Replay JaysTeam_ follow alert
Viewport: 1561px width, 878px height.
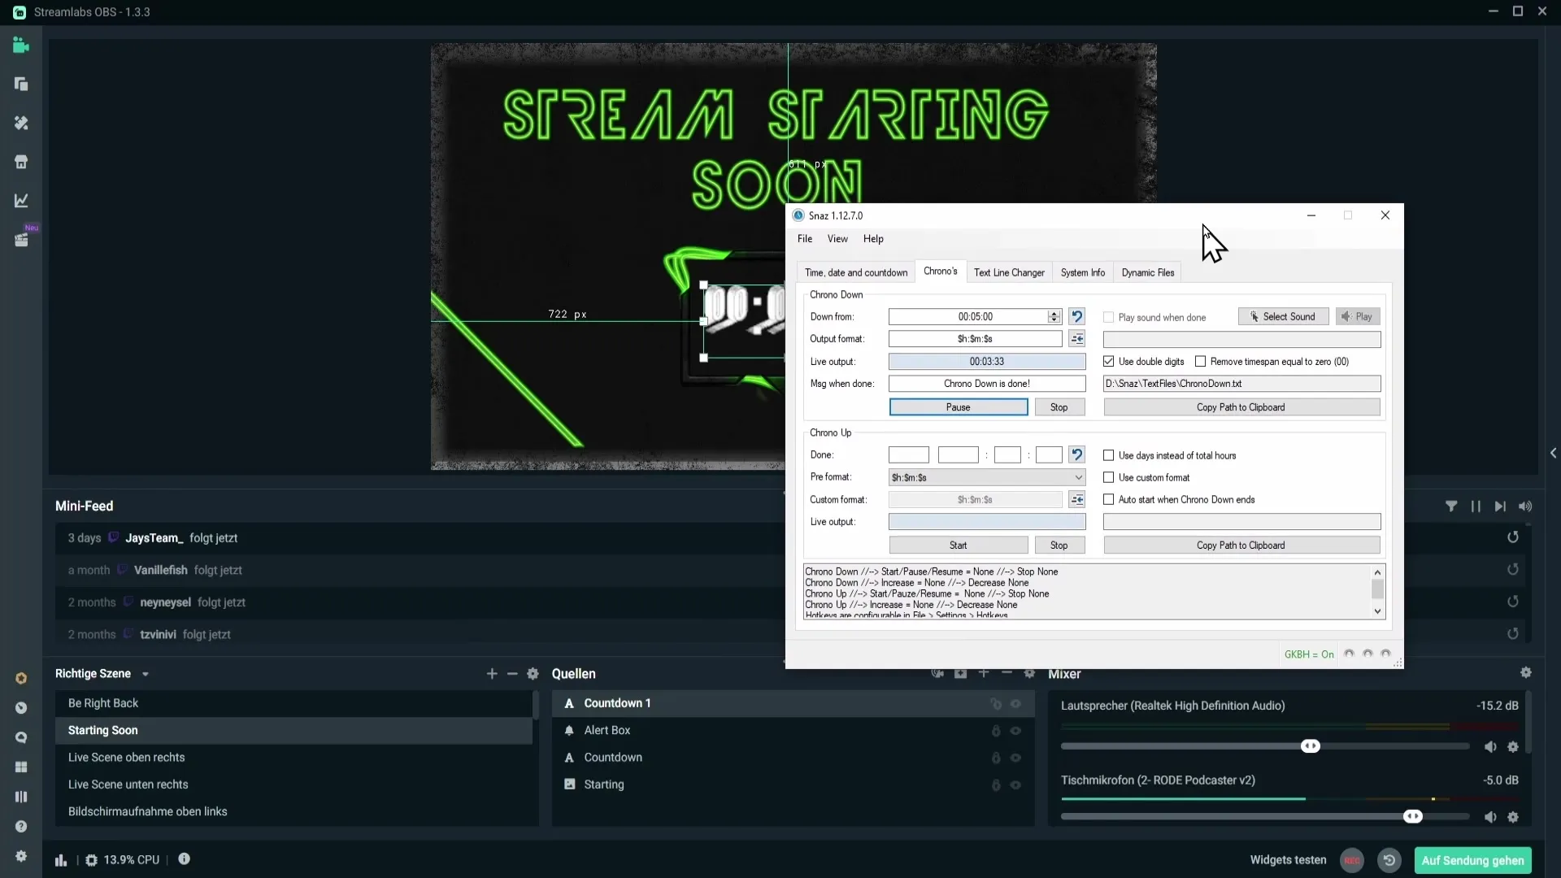tap(1513, 537)
